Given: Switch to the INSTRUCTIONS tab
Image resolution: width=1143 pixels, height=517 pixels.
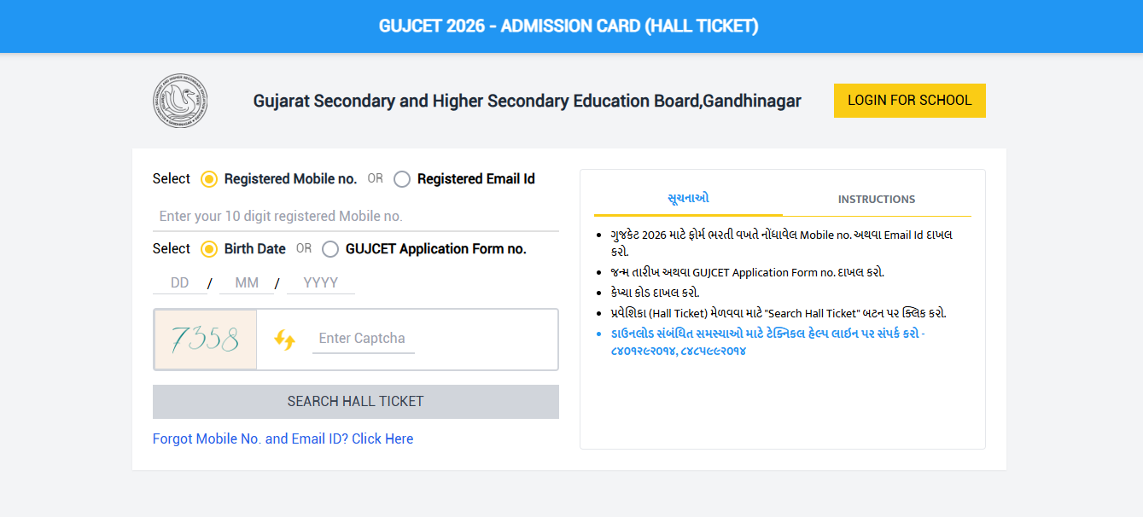Looking at the screenshot, I should (876, 198).
